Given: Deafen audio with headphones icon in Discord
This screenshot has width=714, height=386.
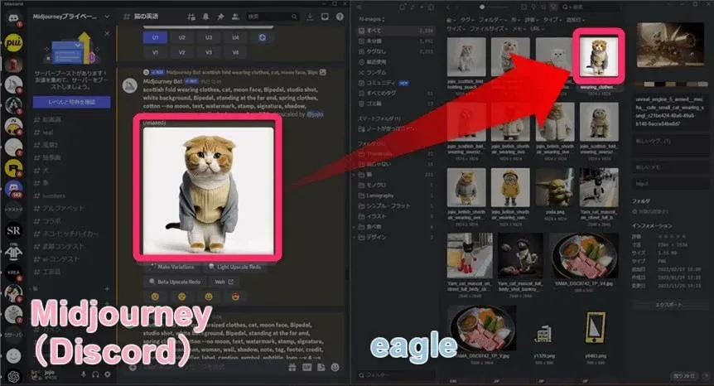Looking at the screenshot, I should pos(95,374).
